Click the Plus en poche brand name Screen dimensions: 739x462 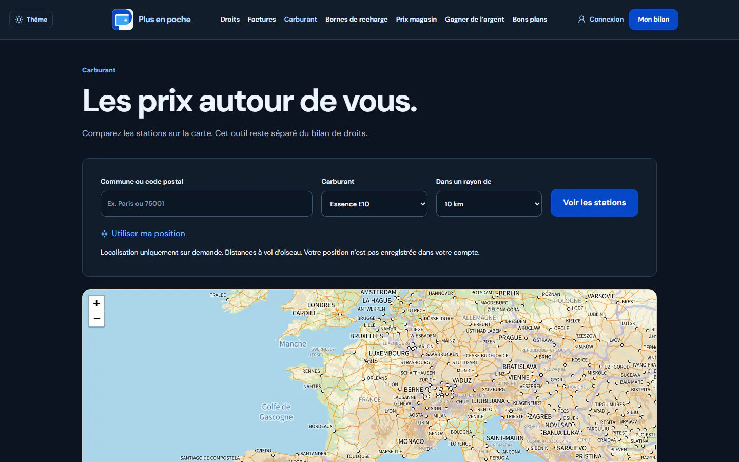165,20
